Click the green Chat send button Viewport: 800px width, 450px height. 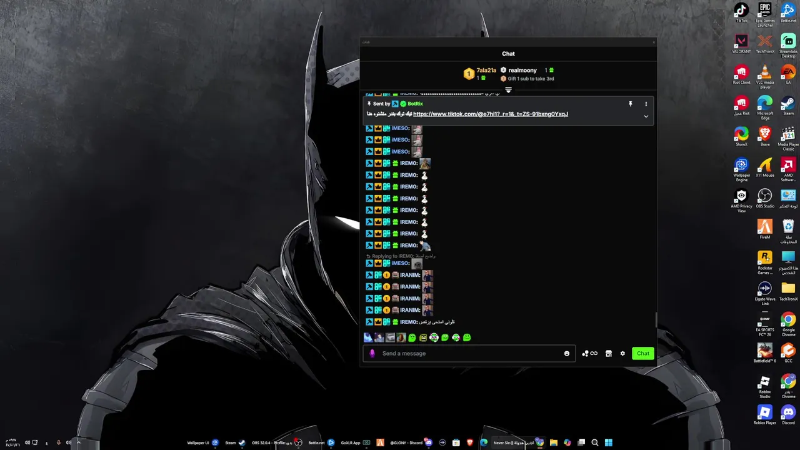(642, 353)
